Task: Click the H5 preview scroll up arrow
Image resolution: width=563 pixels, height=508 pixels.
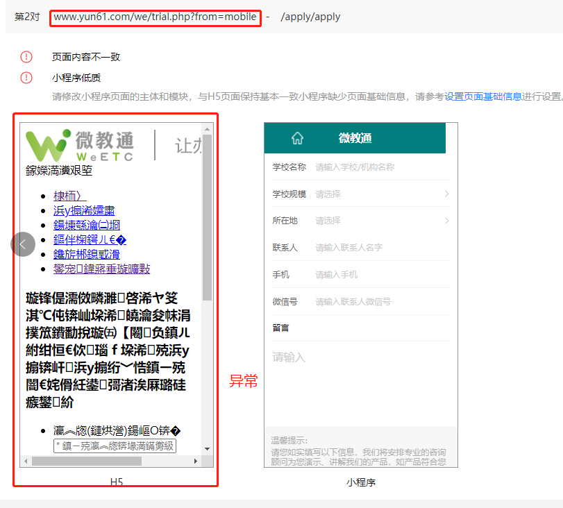Action: pyautogui.click(x=207, y=129)
